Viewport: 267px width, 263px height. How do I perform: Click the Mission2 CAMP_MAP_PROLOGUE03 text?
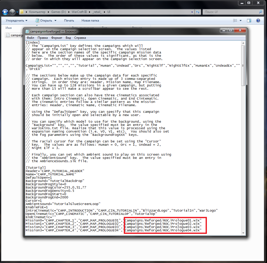click(x=100, y=227)
